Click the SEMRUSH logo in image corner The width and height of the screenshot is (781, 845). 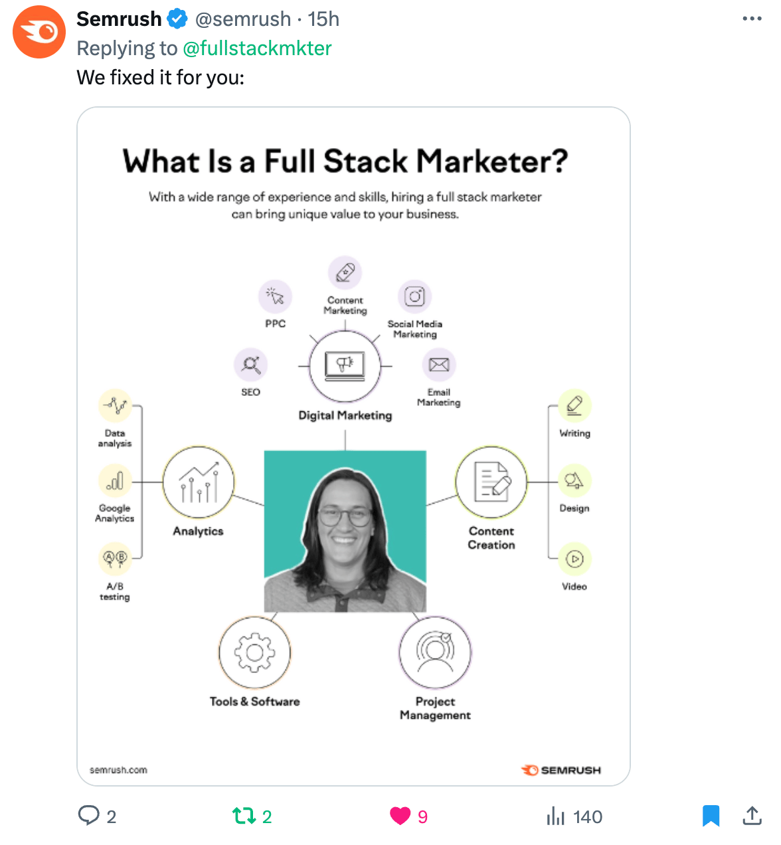(561, 770)
